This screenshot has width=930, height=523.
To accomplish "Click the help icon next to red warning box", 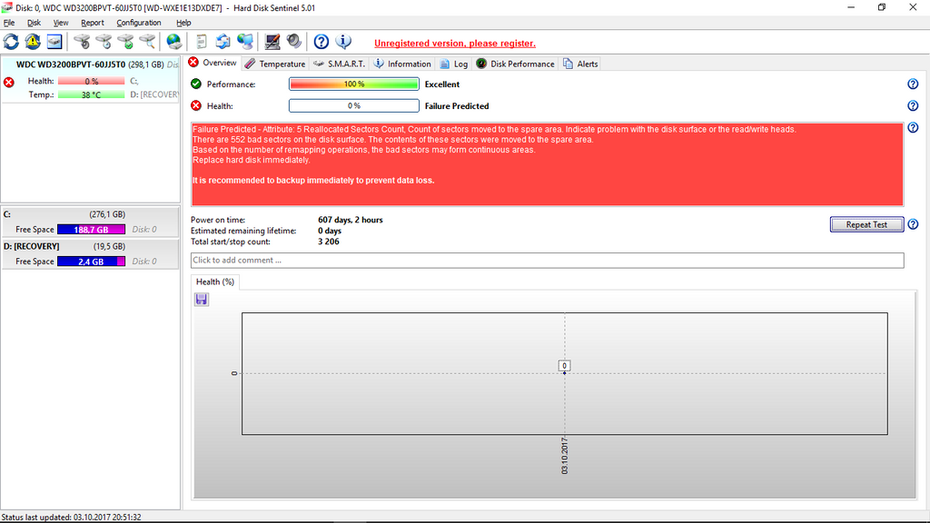I will point(913,127).
